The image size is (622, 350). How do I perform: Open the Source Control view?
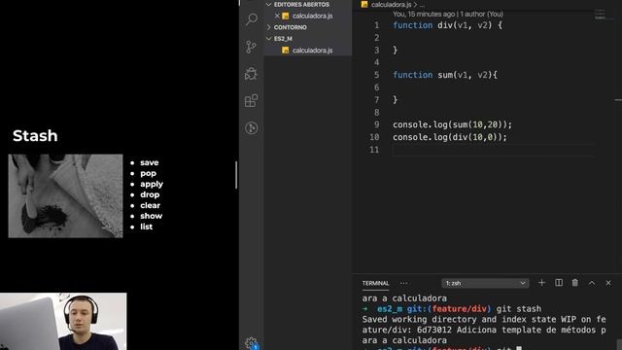coord(251,47)
